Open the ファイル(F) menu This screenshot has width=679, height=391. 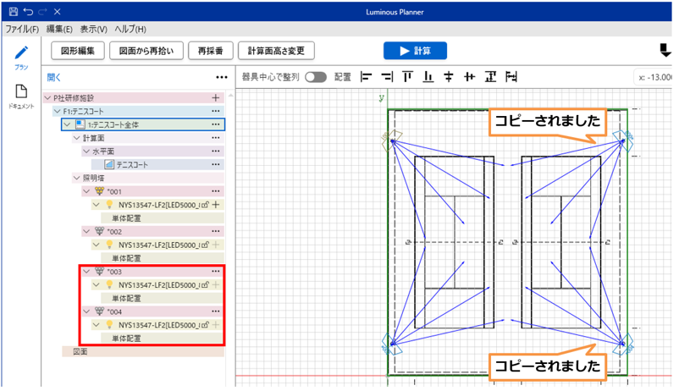pos(23,29)
